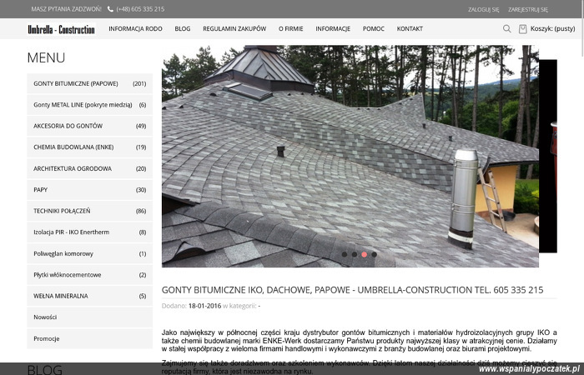Click the next slide image at right edge
The image size is (584, 375).
click(x=548, y=157)
